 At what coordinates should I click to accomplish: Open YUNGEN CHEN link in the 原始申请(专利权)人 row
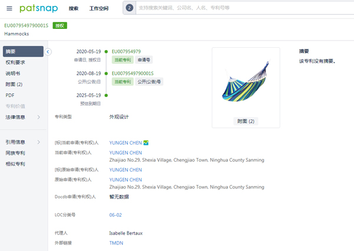tap(126, 180)
